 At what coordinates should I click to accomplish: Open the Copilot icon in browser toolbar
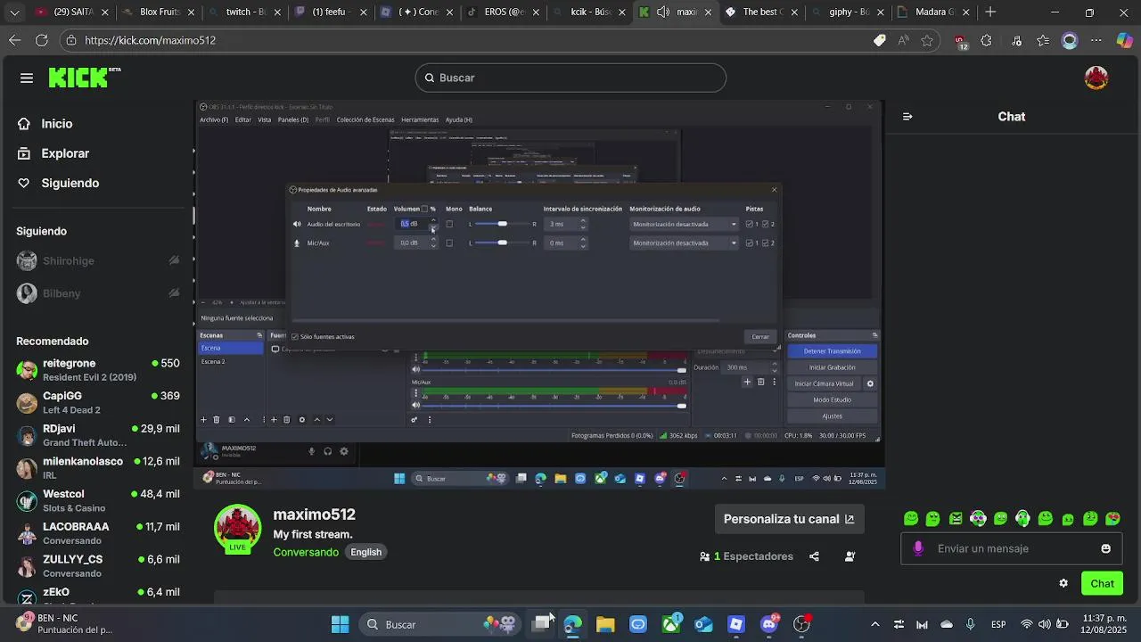[x=1124, y=40]
